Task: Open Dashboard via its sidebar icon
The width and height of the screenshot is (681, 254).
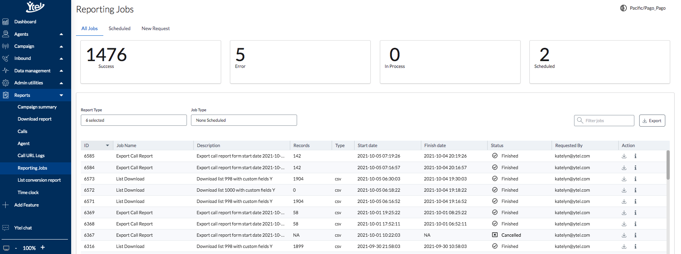Action: point(6,22)
